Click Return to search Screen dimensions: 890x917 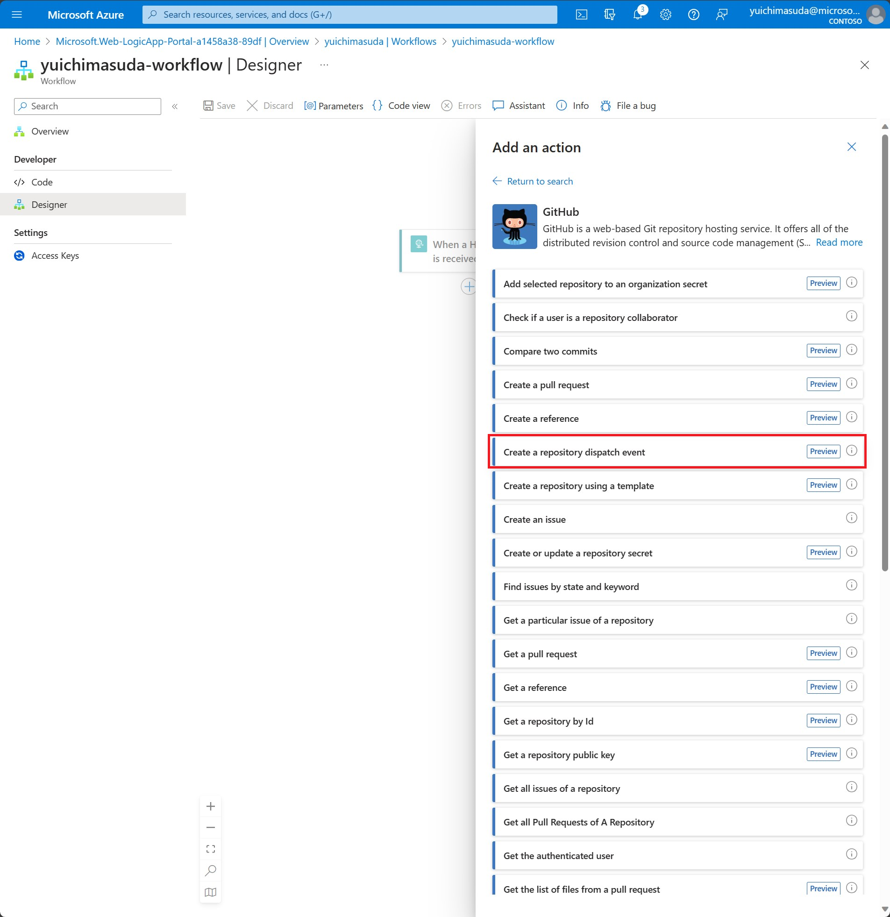[x=533, y=181]
